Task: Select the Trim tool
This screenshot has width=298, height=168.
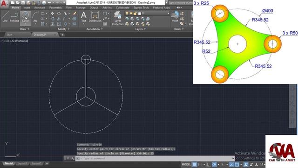Action: coord(65,14)
